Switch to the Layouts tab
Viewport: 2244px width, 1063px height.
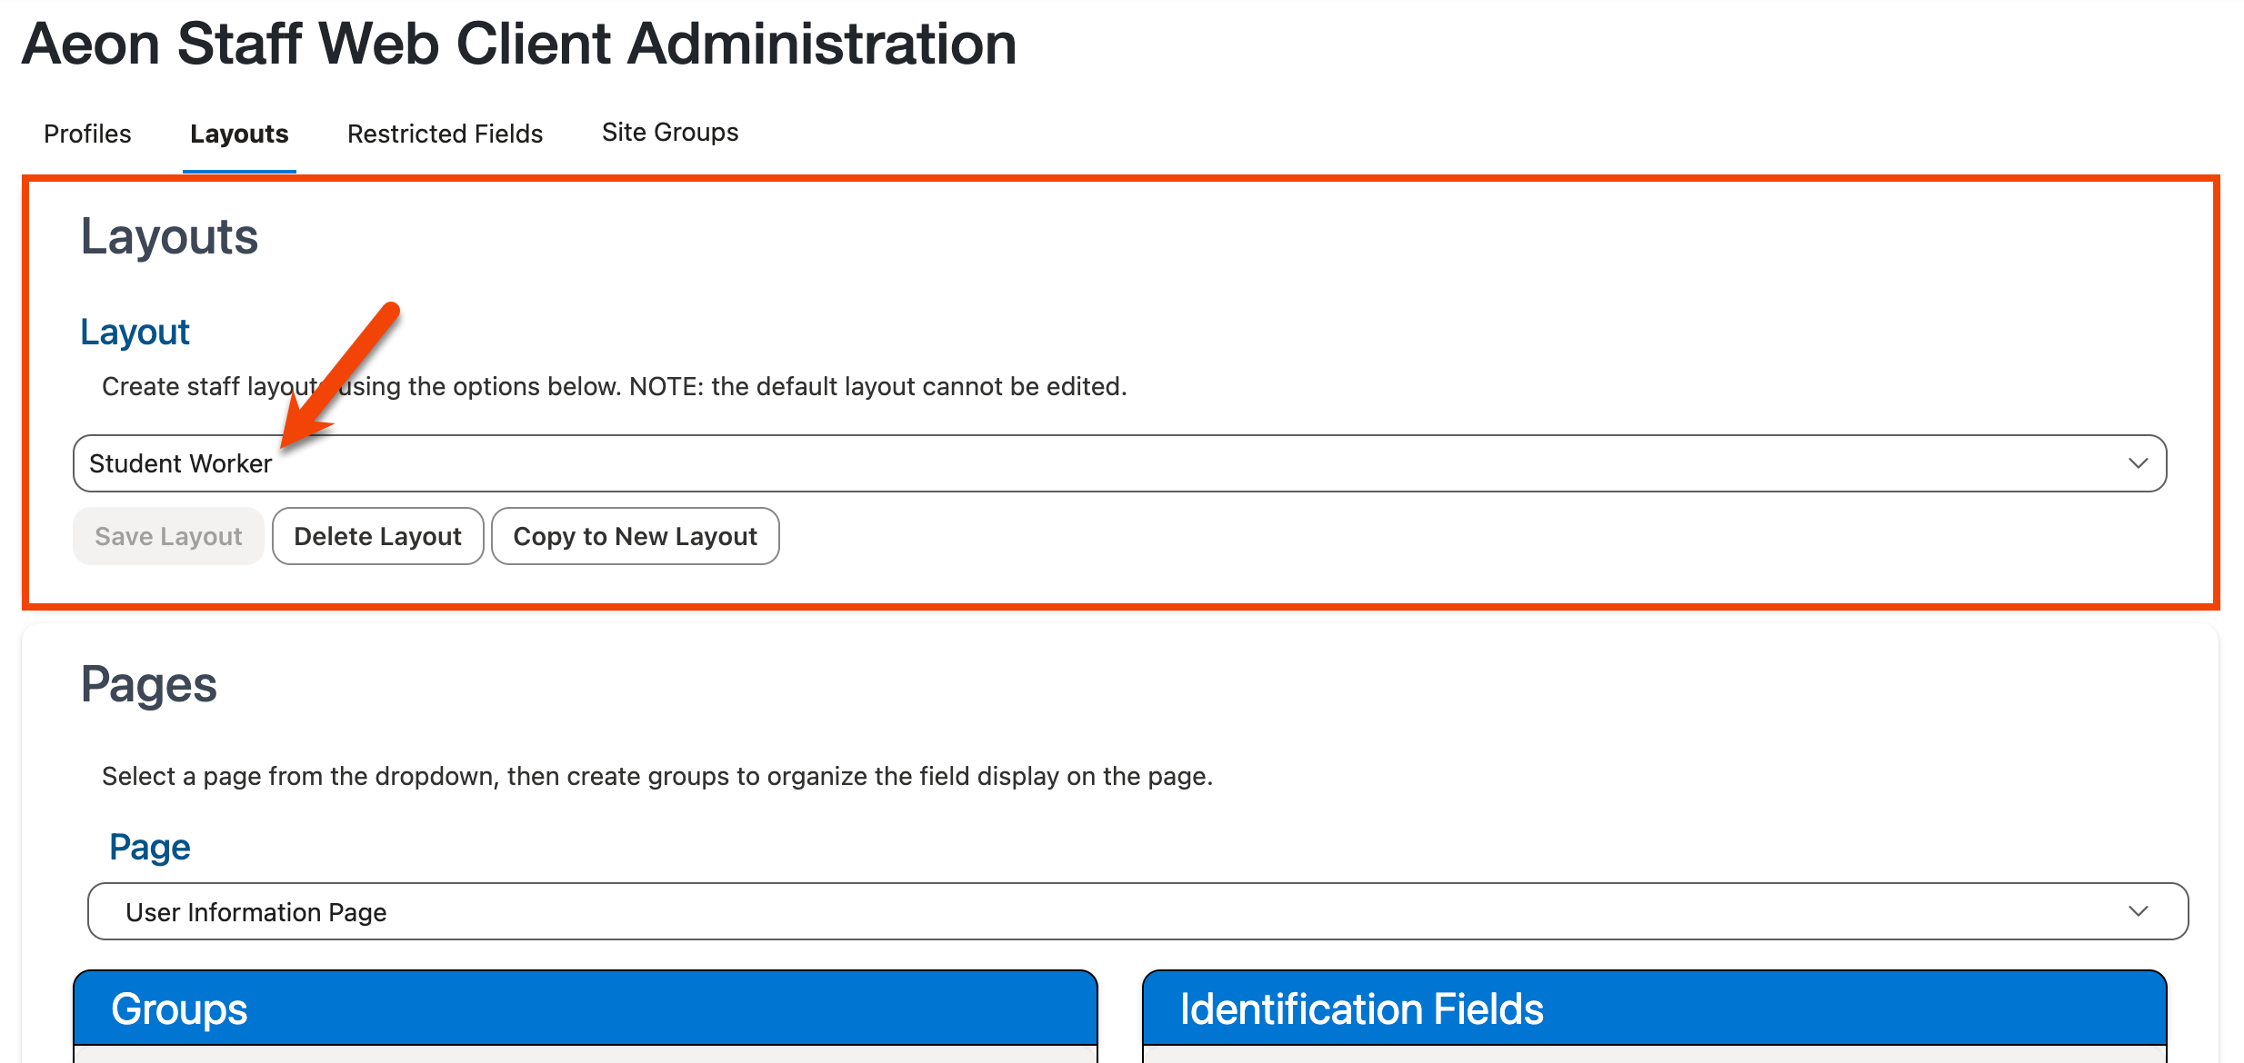click(238, 133)
